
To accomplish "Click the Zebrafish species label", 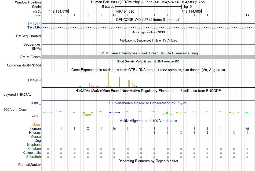I will (34, 157).
